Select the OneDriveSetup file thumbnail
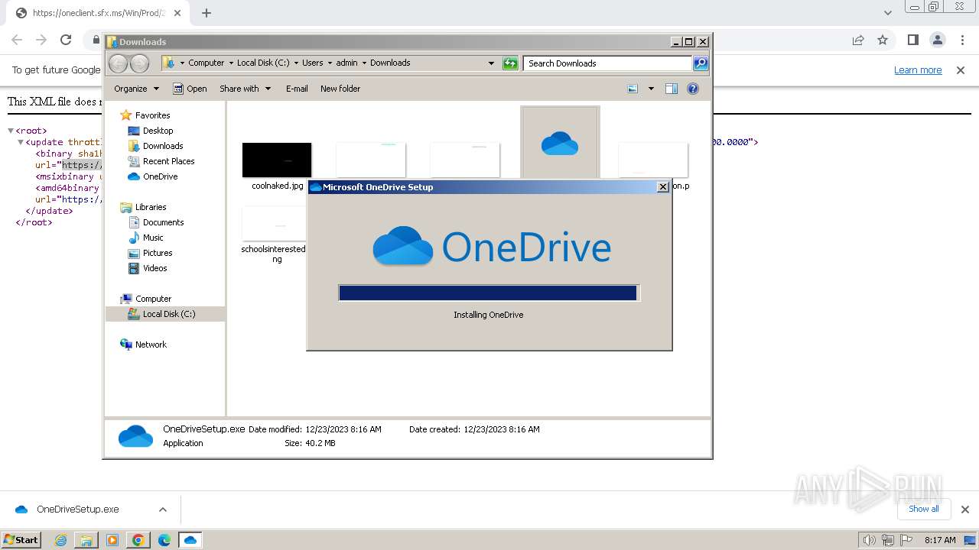 (560, 143)
